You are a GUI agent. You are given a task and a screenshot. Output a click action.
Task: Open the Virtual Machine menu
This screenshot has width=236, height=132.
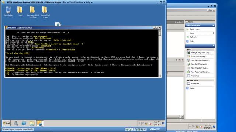[77, 3]
